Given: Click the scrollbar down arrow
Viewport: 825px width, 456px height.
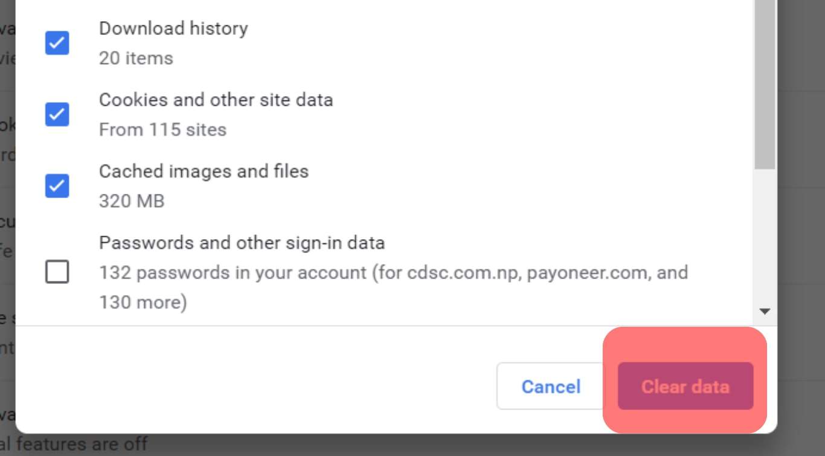Looking at the screenshot, I should click(765, 312).
